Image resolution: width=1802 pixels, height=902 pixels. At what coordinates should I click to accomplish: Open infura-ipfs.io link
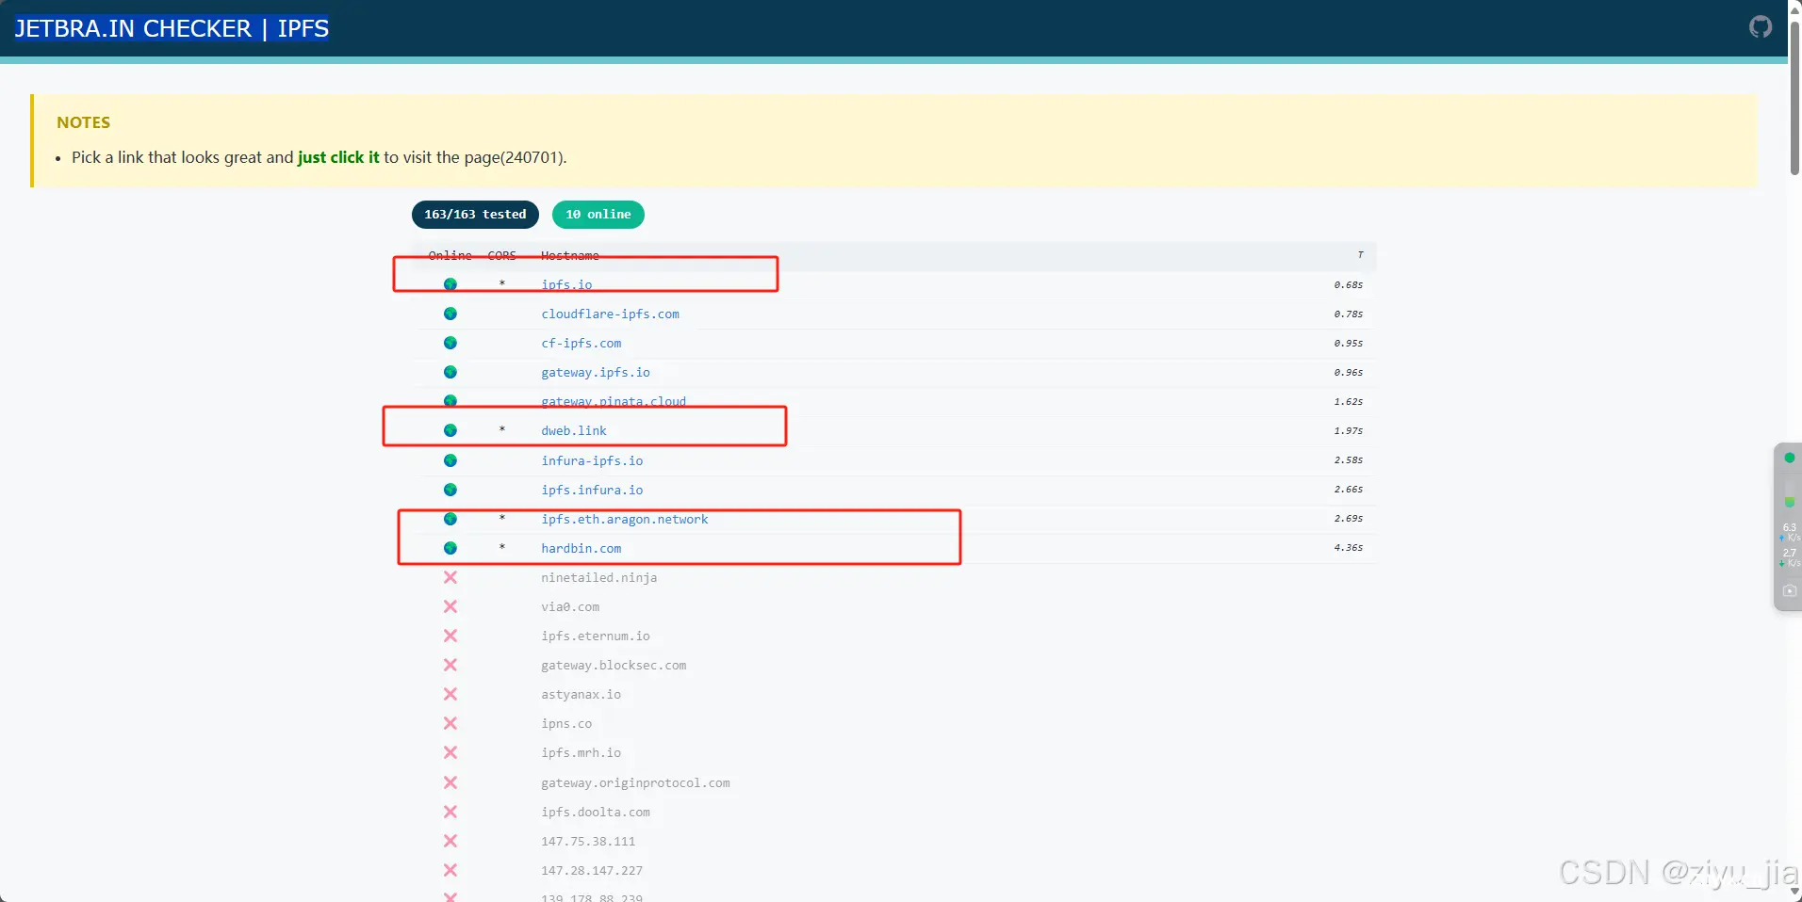592,460
